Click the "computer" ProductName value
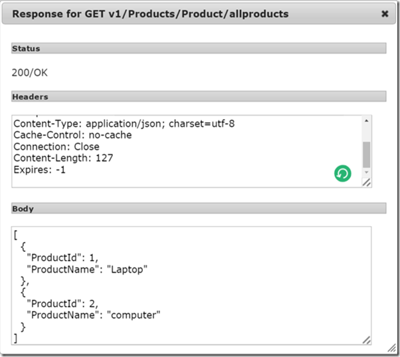Viewport: 400px width, 357px height. tap(132, 314)
